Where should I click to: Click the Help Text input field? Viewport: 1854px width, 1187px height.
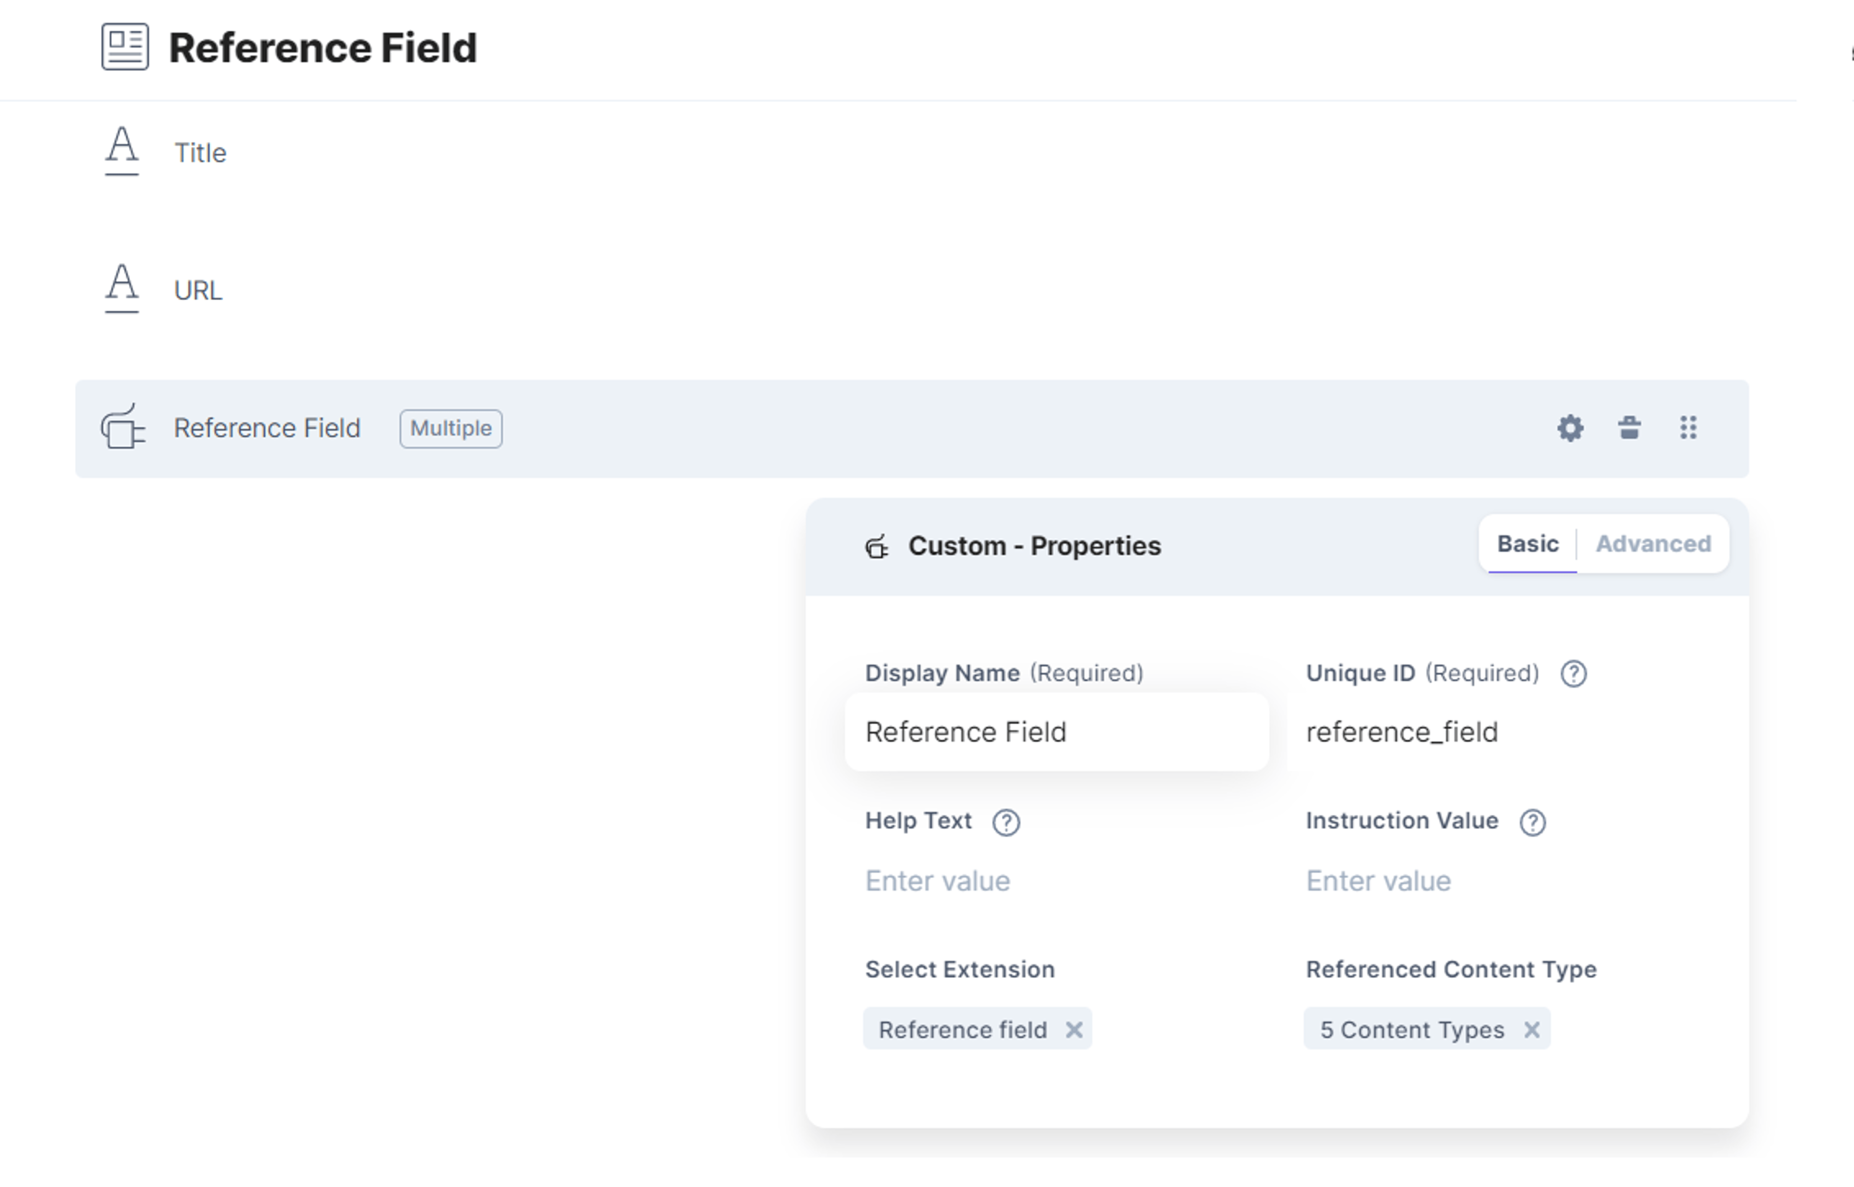coord(1056,881)
